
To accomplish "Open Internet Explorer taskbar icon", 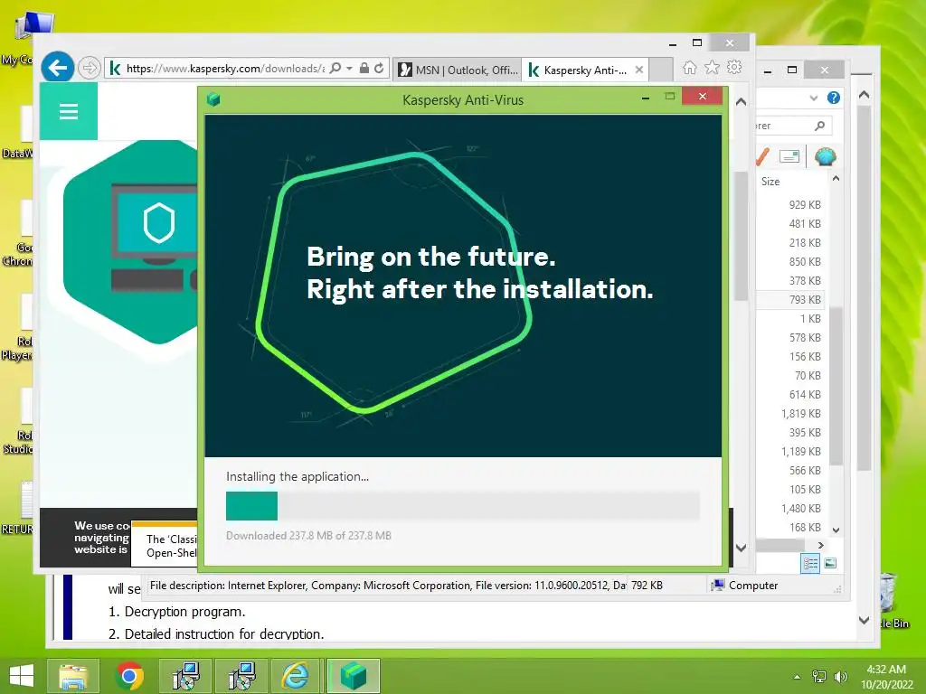I will (x=295, y=676).
